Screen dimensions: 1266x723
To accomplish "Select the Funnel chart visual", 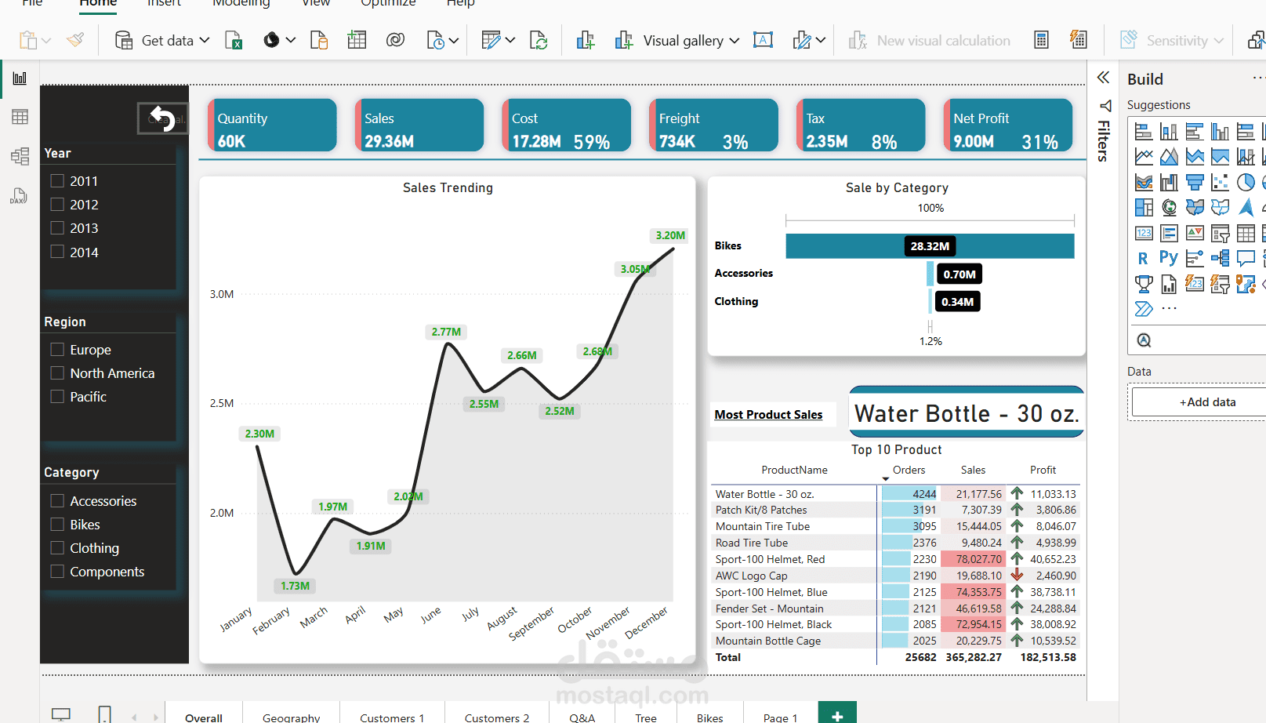I will coord(1195,183).
